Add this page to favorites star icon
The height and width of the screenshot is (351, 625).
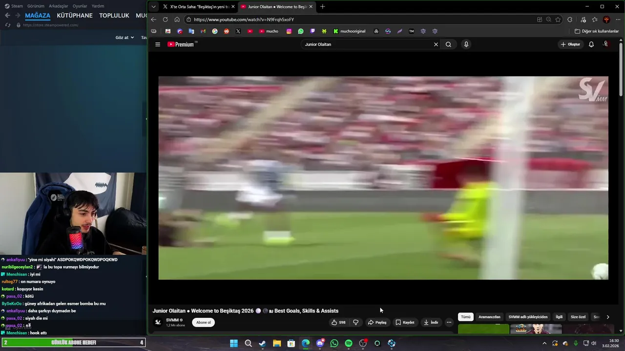click(x=558, y=19)
